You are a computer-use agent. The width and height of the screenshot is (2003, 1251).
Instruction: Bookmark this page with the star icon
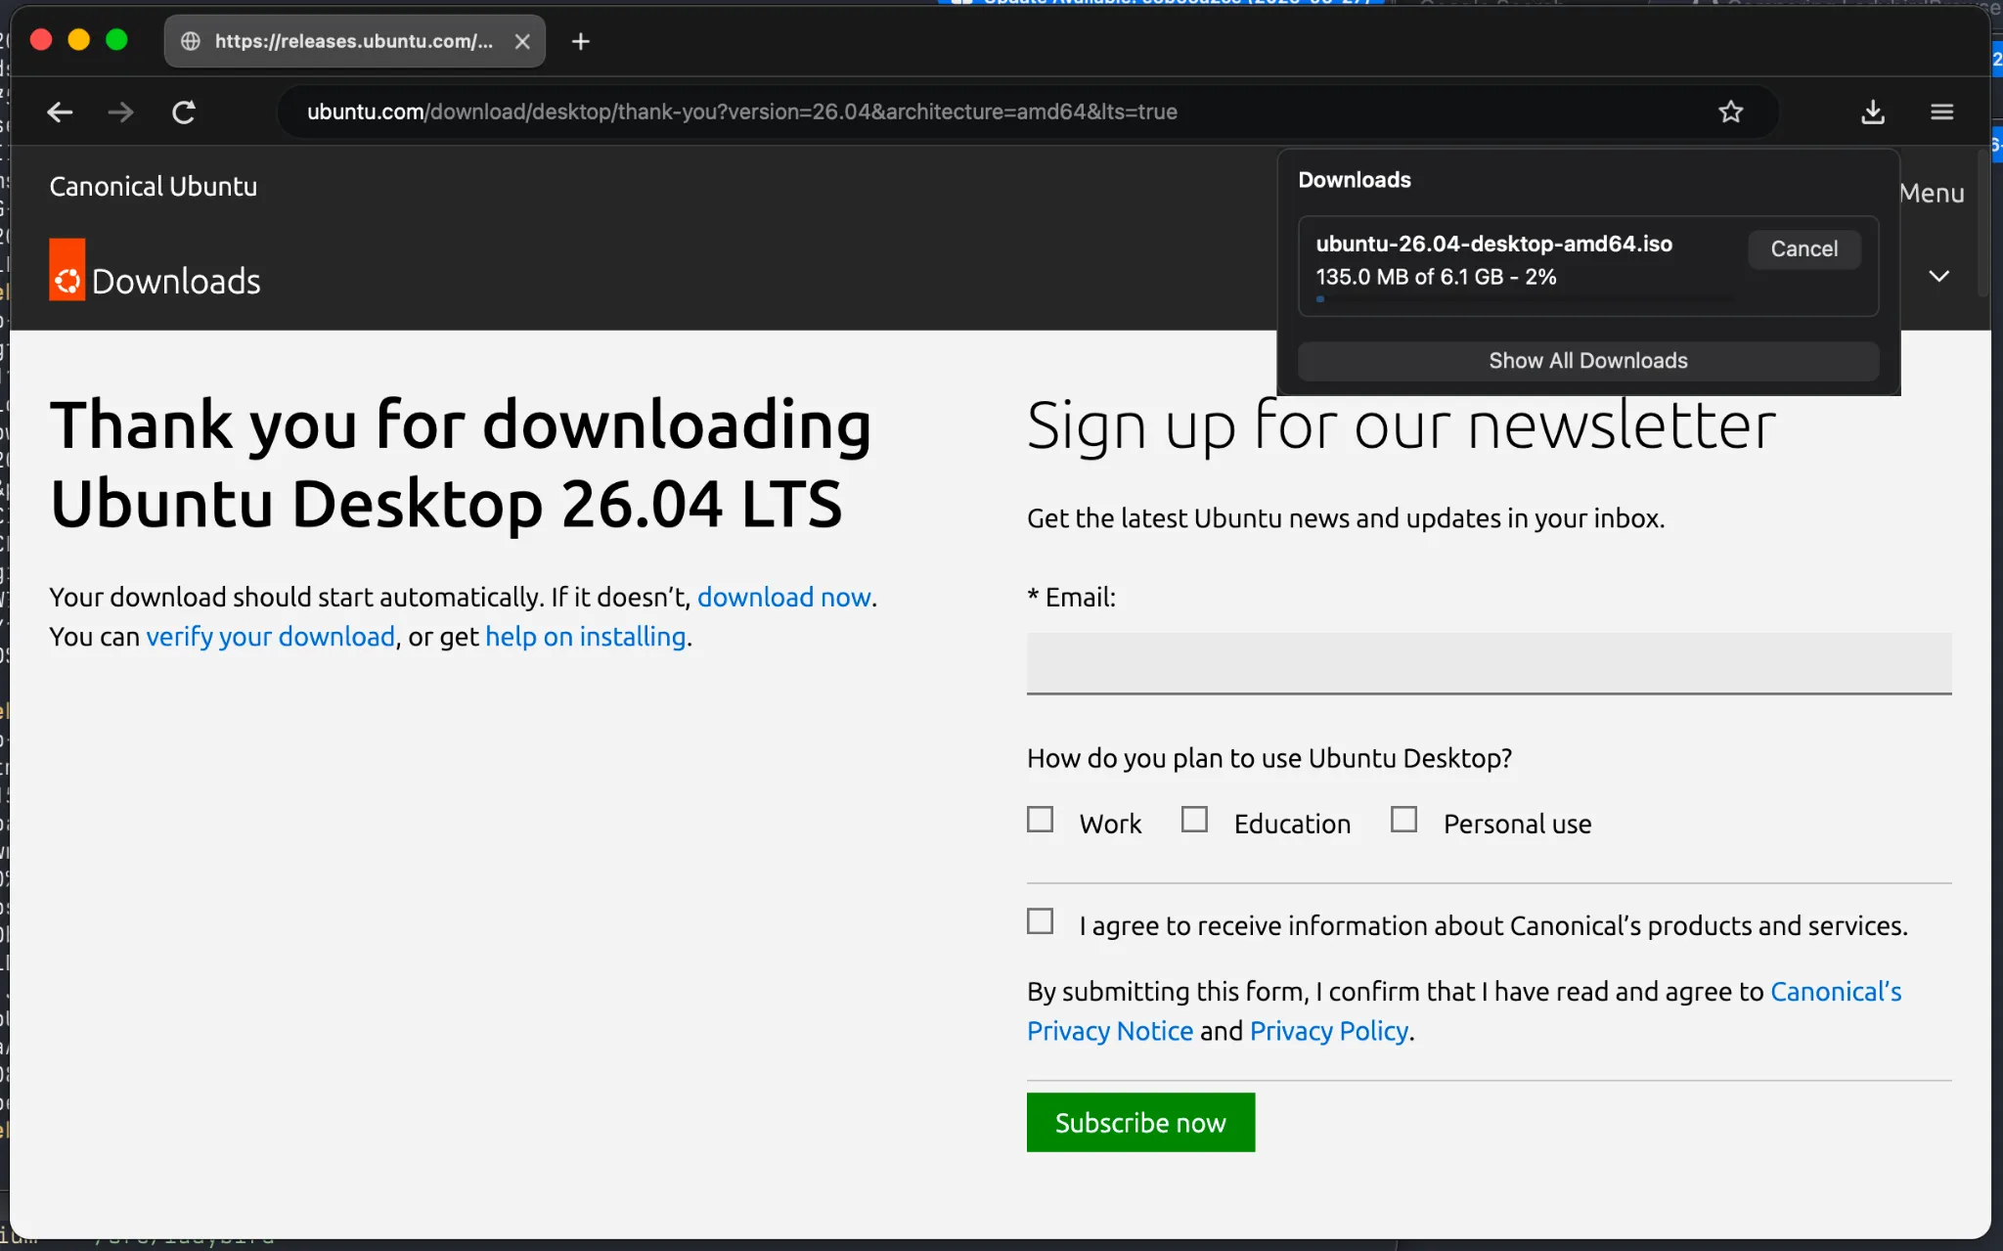tap(1730, 112)
